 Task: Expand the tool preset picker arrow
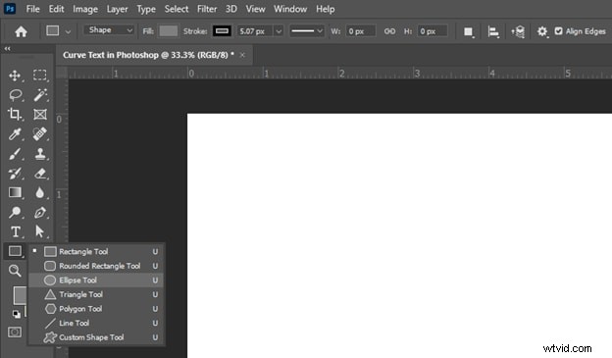click(68, 31)
